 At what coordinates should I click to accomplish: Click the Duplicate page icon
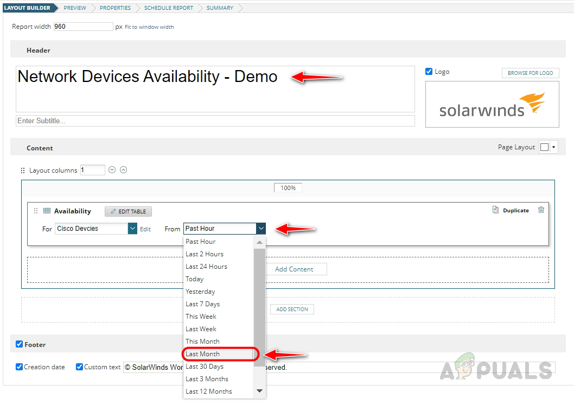pos(495,210)
